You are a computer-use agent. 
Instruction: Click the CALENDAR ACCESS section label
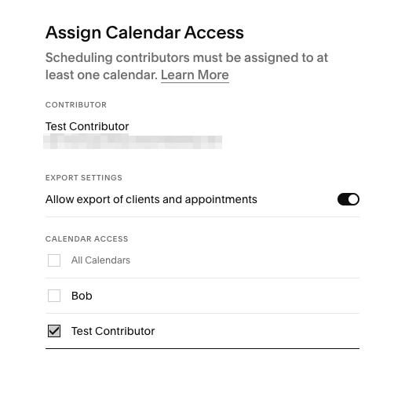click(87, 239)
